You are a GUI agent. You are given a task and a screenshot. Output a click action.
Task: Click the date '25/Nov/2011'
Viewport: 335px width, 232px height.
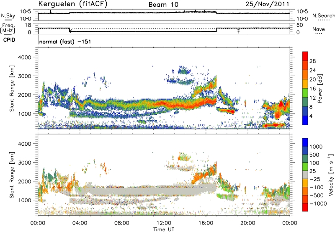point(267,4)
